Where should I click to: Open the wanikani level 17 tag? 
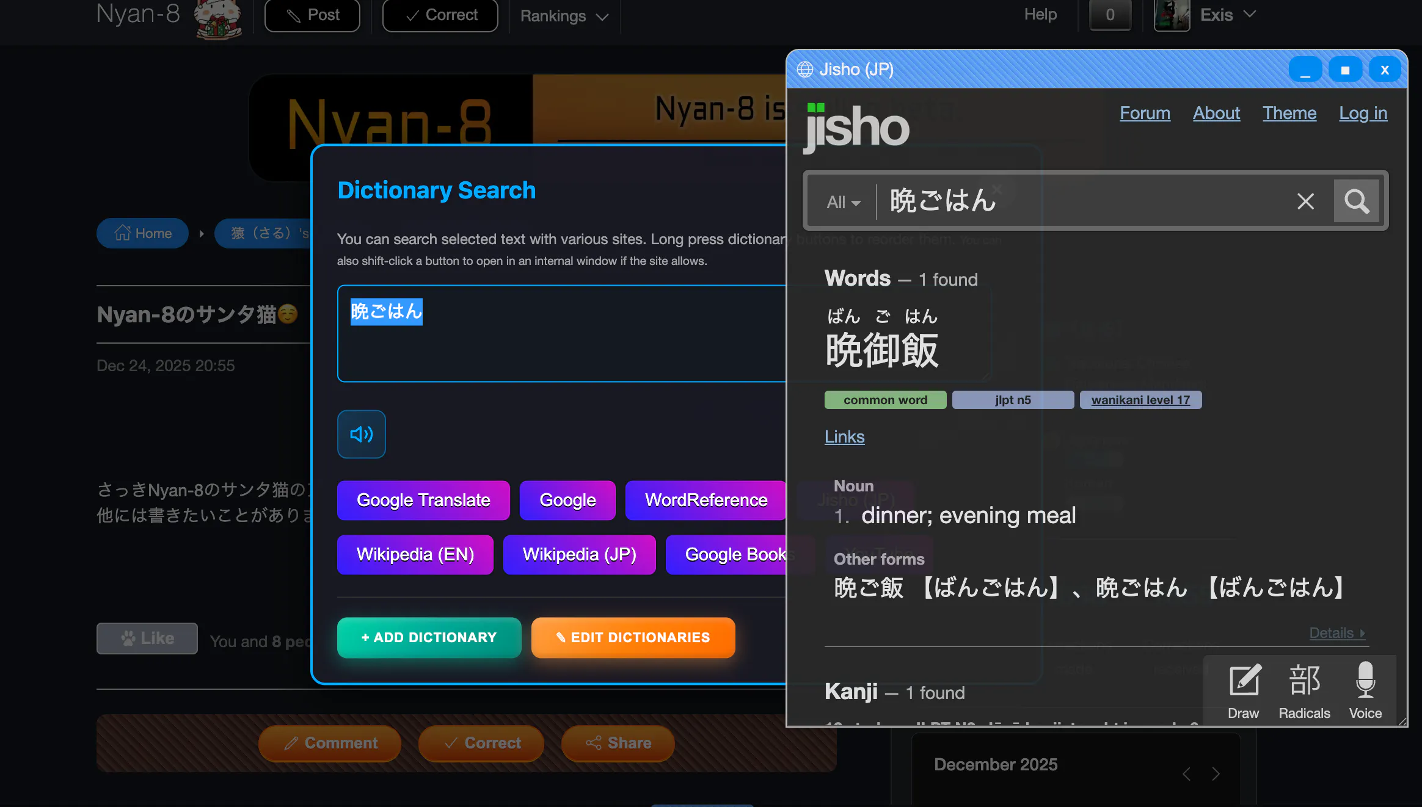(1140, 400)
